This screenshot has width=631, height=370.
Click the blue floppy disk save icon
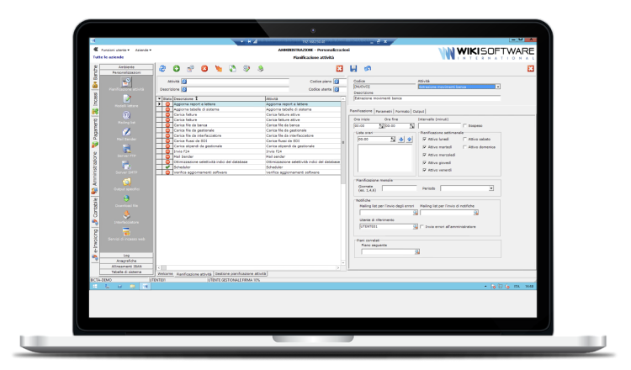pyautogui.click(x=353, y=68)
